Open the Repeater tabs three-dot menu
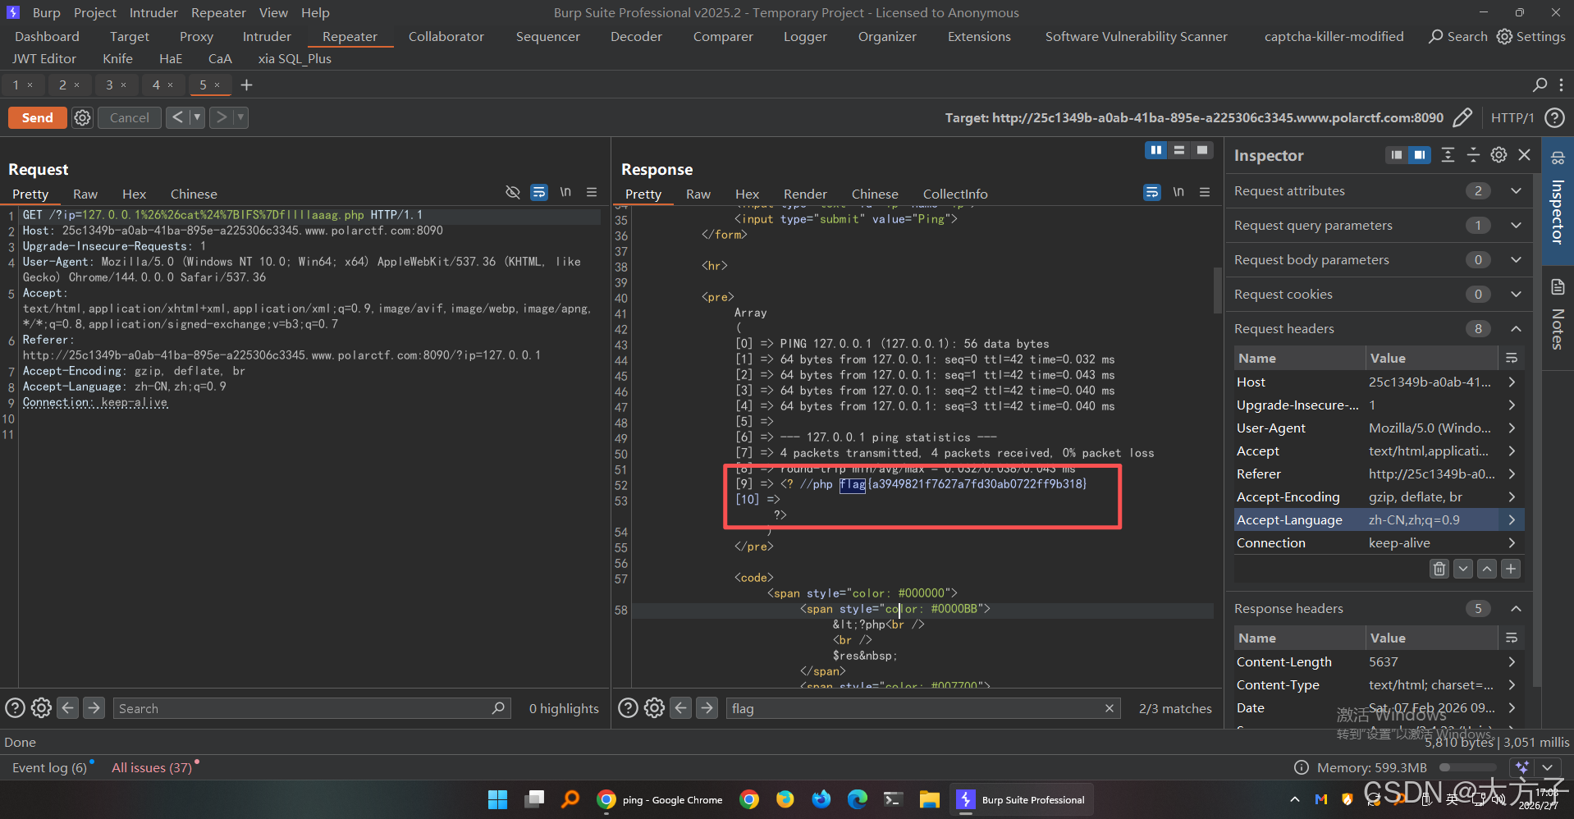This screenshot has width=1574, height=819. [x=1561, y=85]
